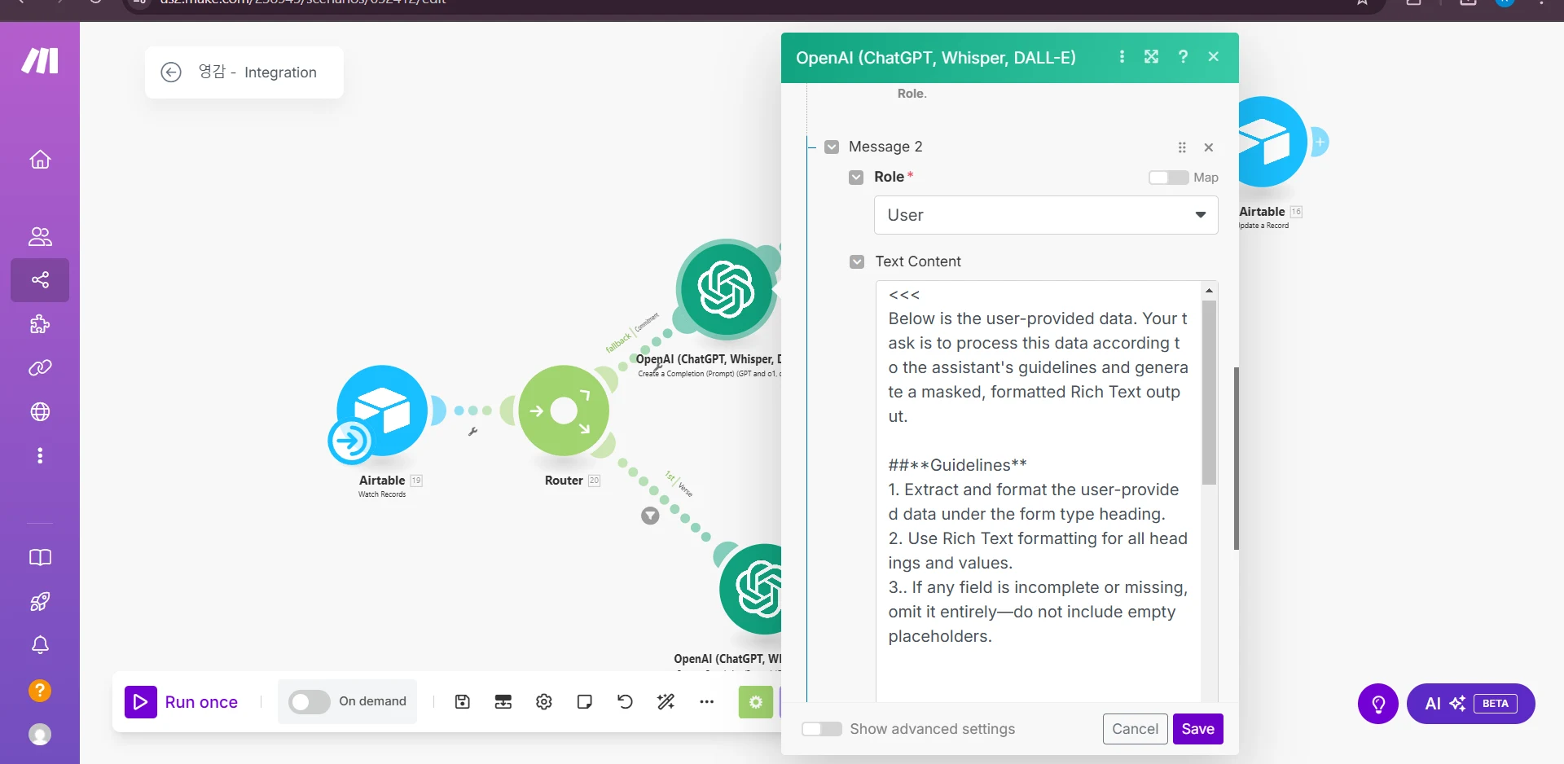Click the Router module label

tap(564, 481)
